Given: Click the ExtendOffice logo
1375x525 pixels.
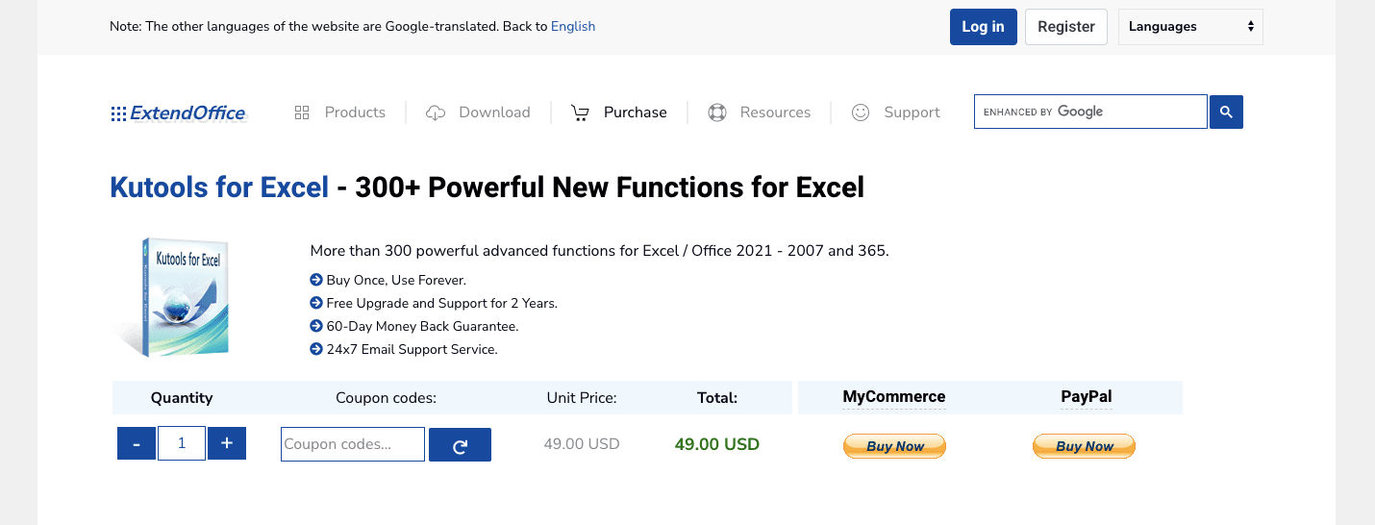Looking at the screenshot, I should point(179,113).
